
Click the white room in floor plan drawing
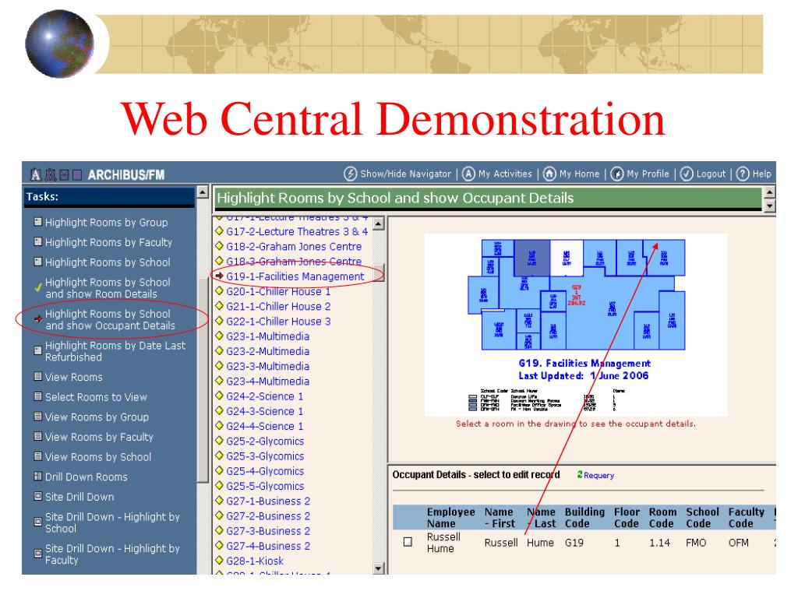click(566, 258)
